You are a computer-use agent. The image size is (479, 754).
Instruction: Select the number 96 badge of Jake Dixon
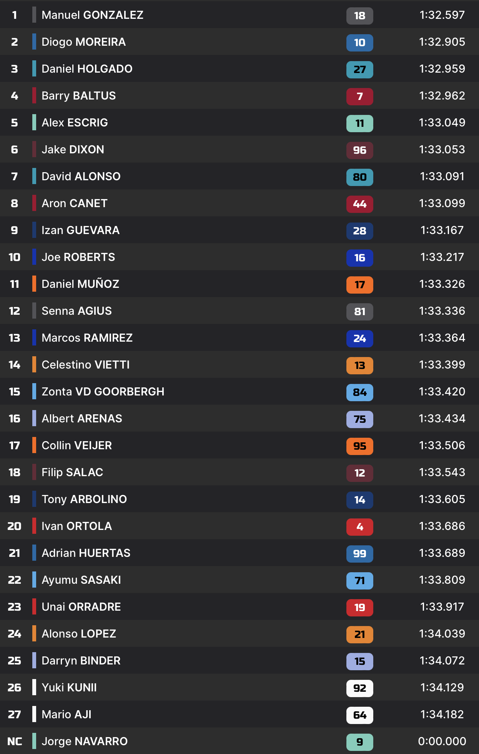coord(359,150)
